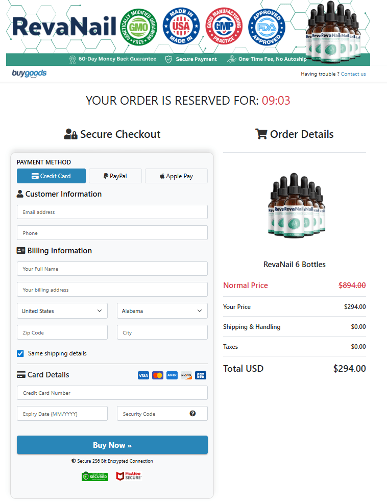
Task: Click the Discover card icon
Action: [186, 375]
